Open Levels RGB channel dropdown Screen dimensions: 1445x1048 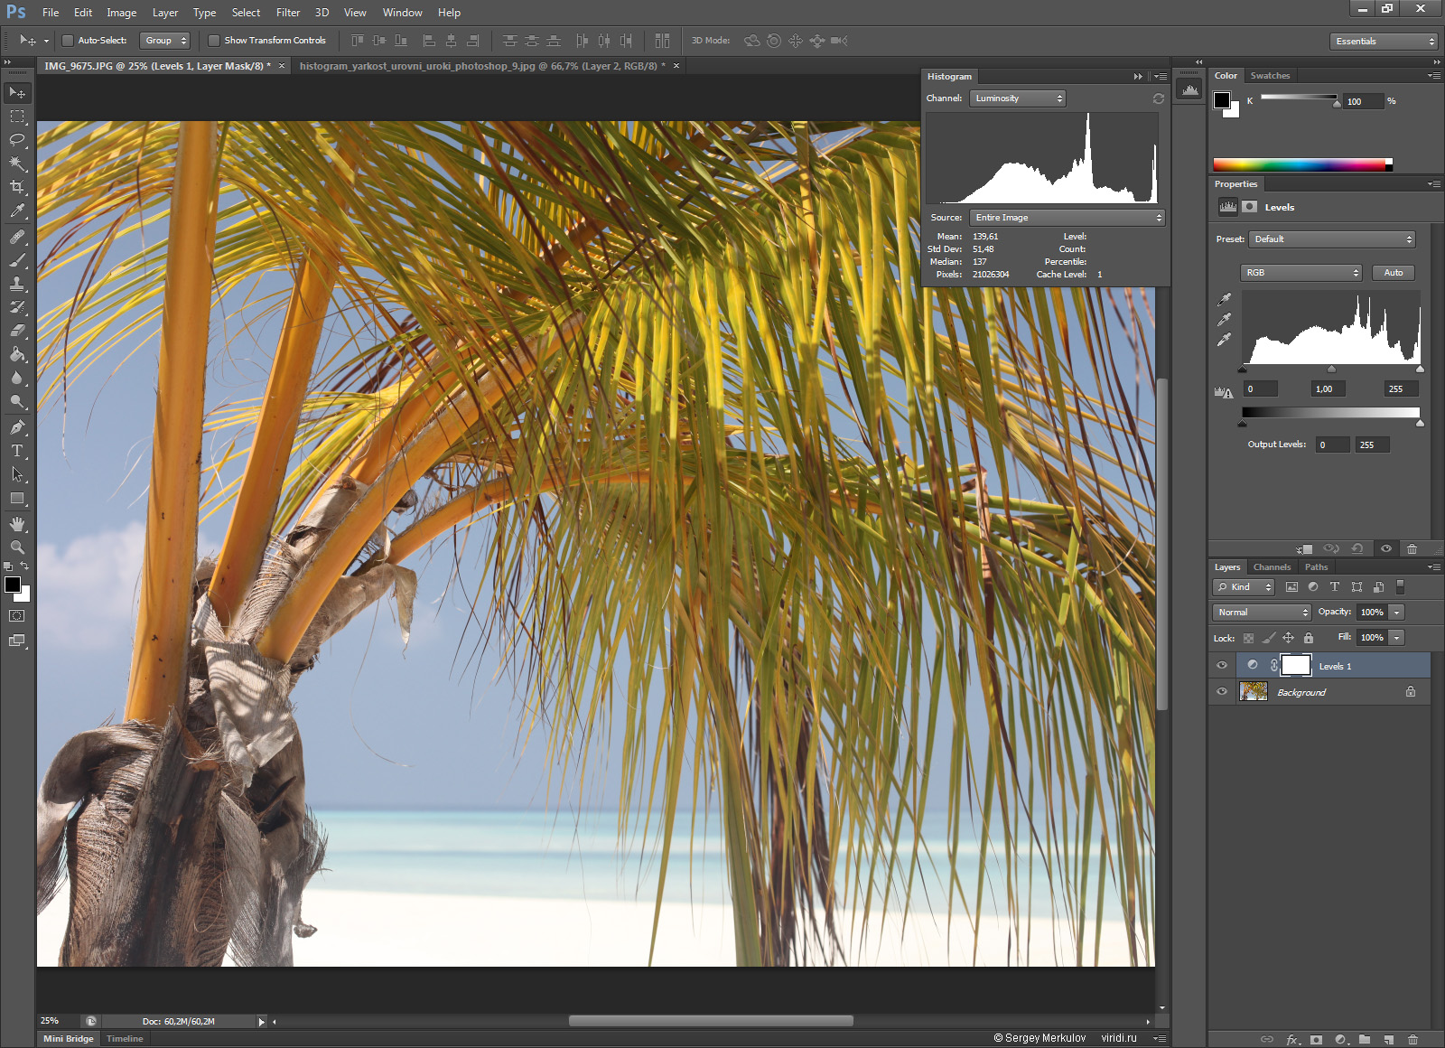[x=1300, y=273]
